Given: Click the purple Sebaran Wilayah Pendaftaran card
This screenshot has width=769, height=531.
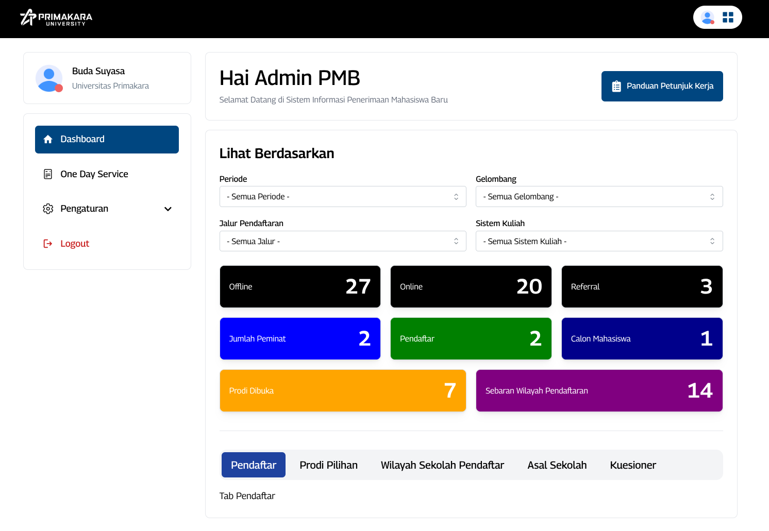Looking at the screenshot, I should (599, 390).
